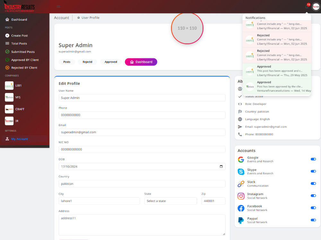
Task: Click the Rejectd pill button
Action: (87, 62)
